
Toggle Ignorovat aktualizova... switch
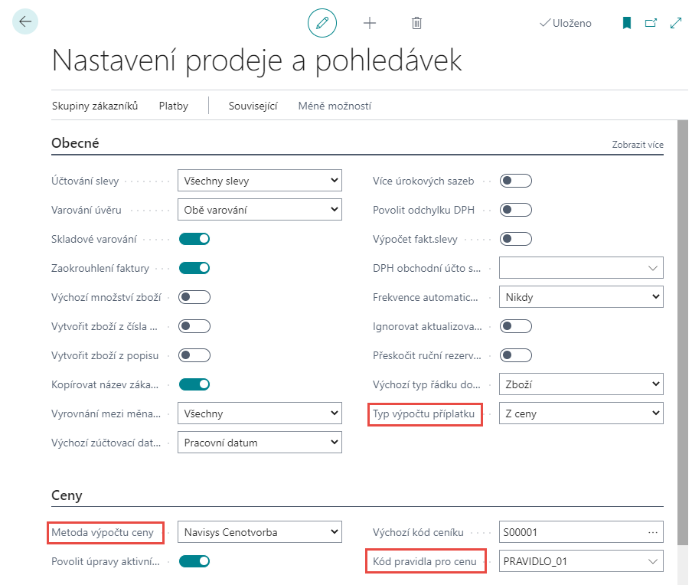tap(515, 326)
